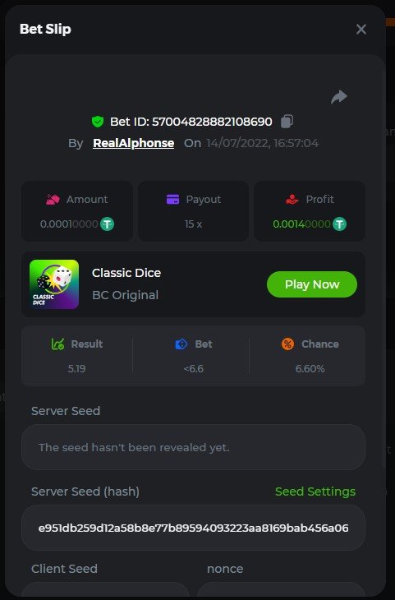
Task: Copy the Bet ID with the copy icon
Action: click(x=287, y=122)
